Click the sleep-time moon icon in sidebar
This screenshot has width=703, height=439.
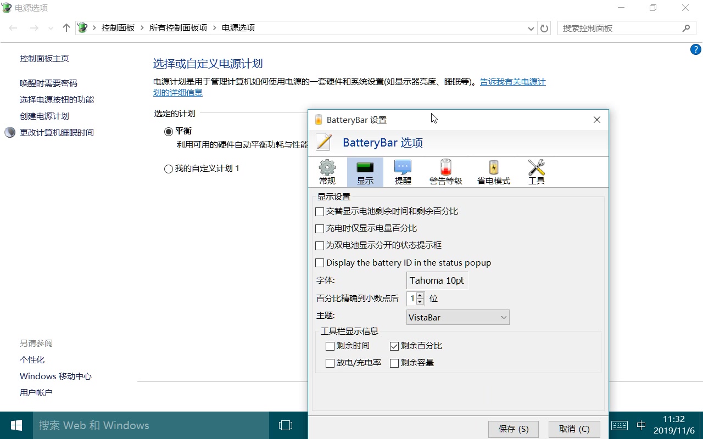[x=10, y=132]
